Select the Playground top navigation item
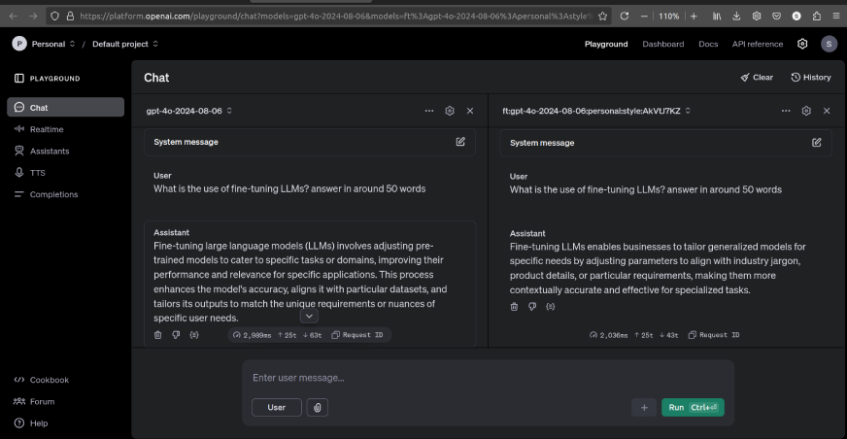Screen dimensions: 847x439 click(606, 44)
